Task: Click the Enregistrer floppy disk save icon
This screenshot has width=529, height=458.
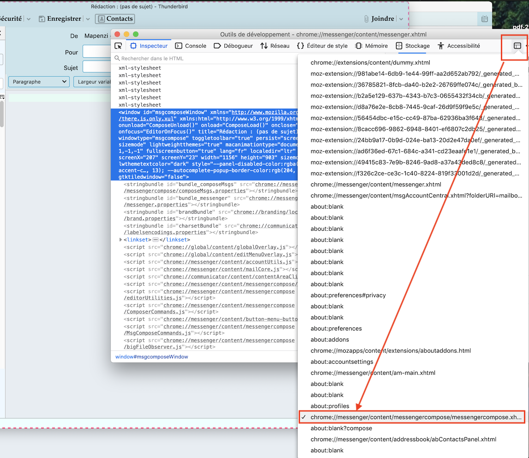Action: tap(42, 19)
